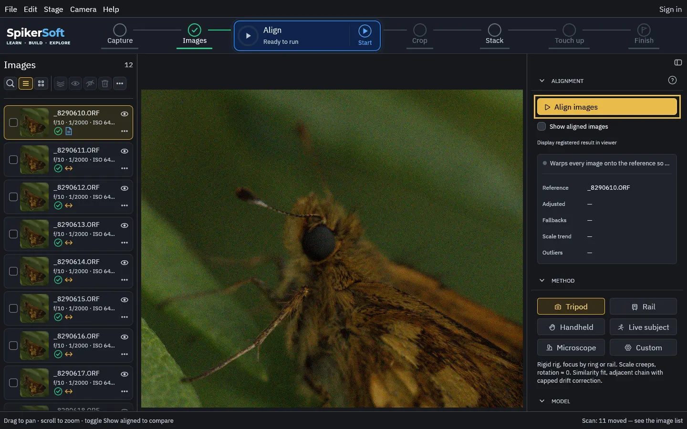
Task: Open the alignment help question icon
Action: 672,80
